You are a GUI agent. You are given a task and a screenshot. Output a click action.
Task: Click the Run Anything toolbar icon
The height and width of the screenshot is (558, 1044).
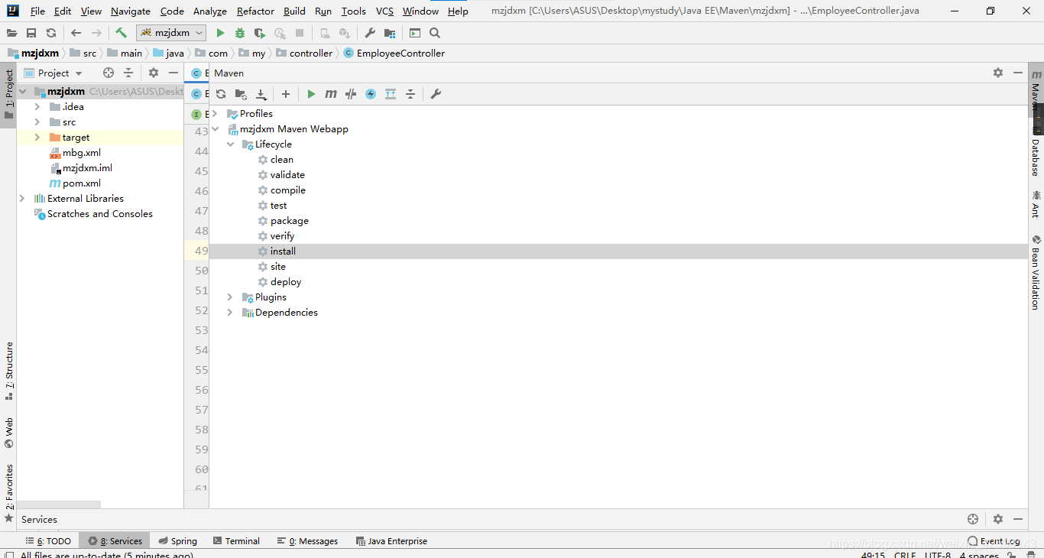click(x=415, y=33)
